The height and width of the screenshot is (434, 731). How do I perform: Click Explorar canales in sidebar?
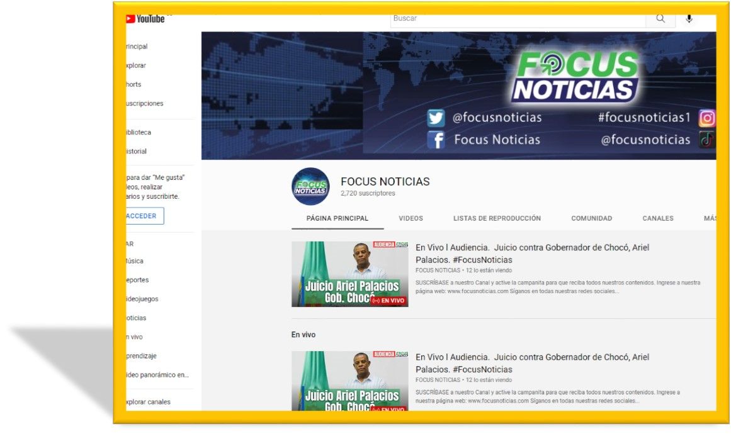coord(148,402)
